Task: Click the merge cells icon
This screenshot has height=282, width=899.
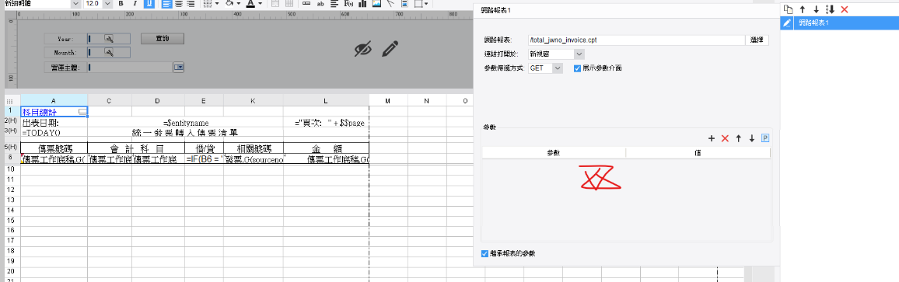Action: (275, 3)
